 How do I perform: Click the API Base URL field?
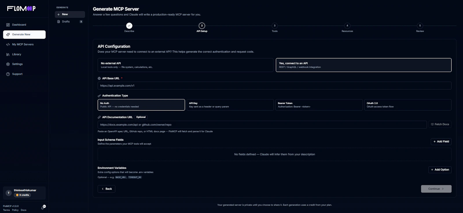click(275, 86)
